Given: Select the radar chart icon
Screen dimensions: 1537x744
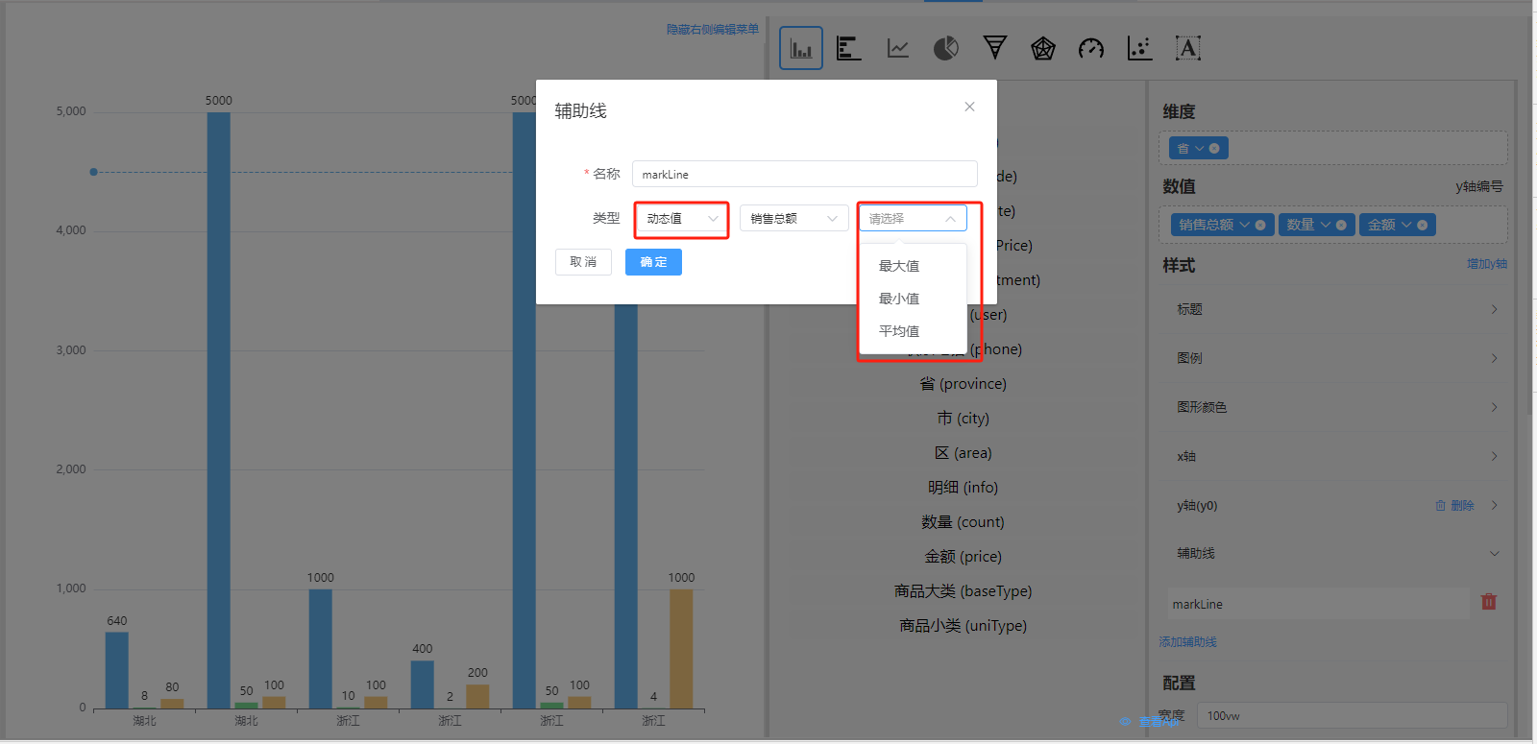Looking at the screenshot, I should tap(1043, 48).
